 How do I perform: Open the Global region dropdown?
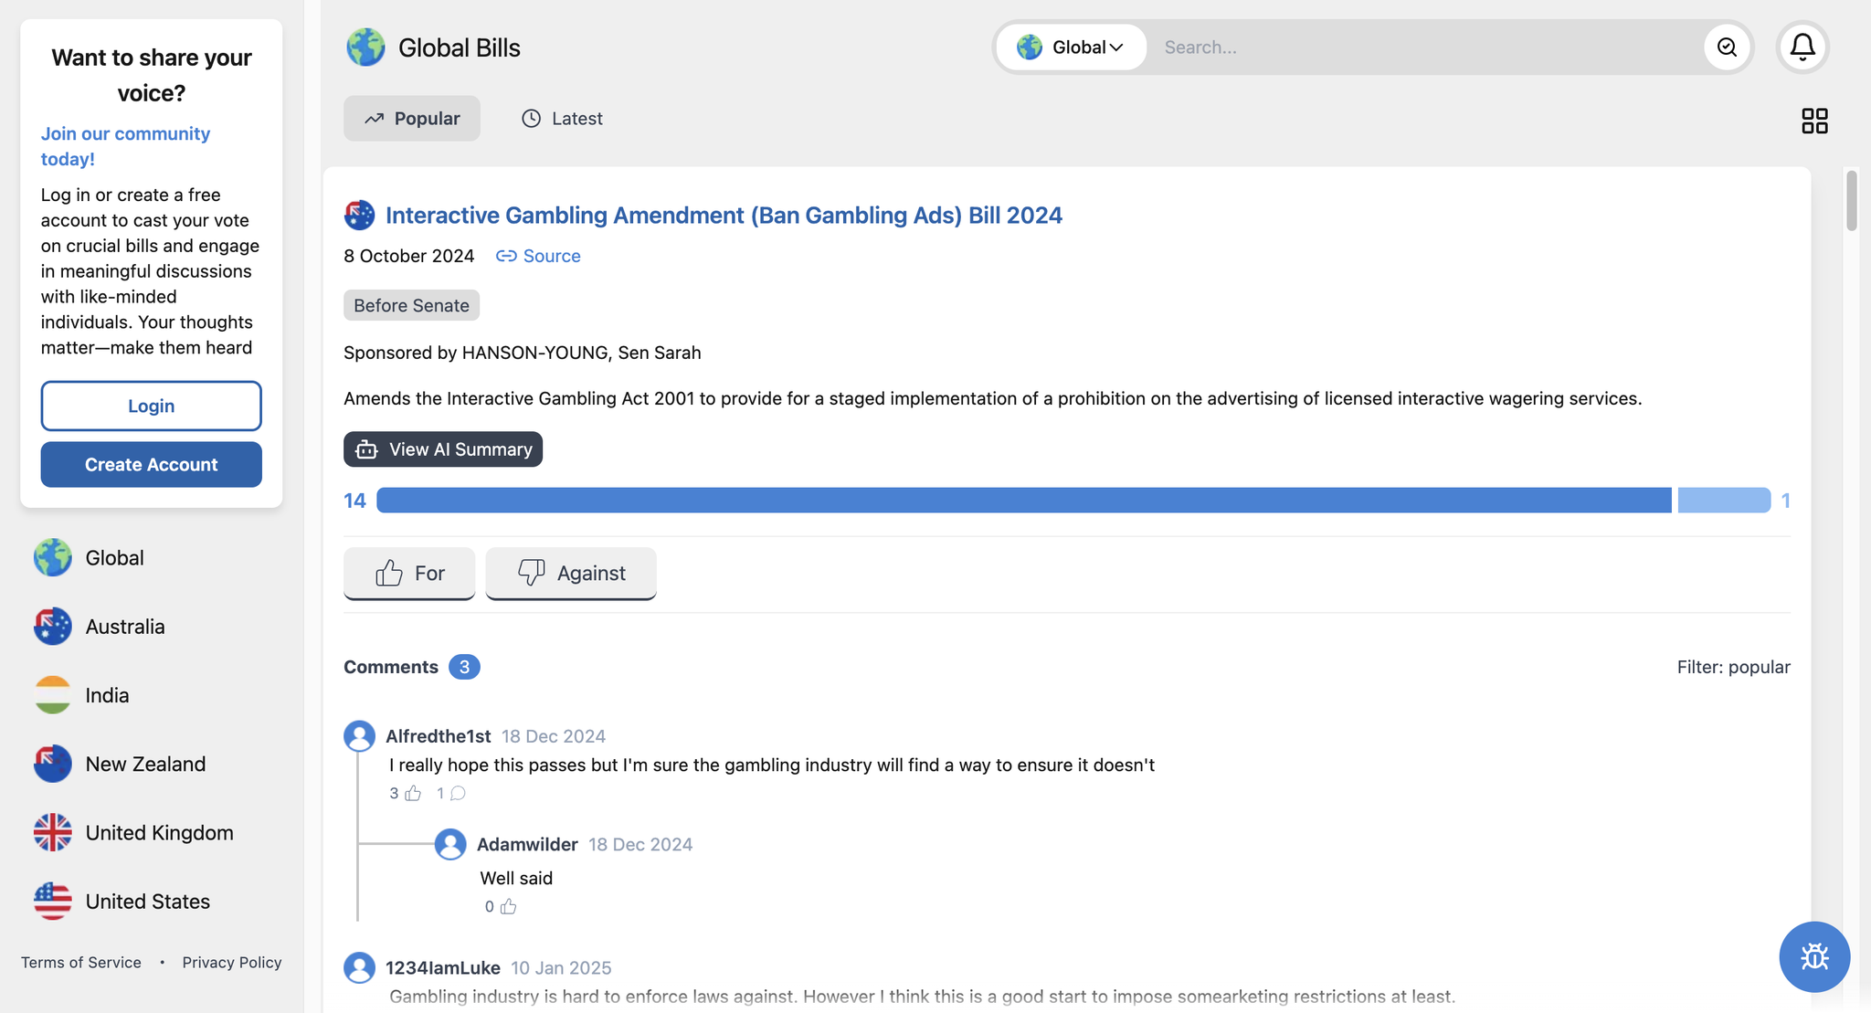1071,47
